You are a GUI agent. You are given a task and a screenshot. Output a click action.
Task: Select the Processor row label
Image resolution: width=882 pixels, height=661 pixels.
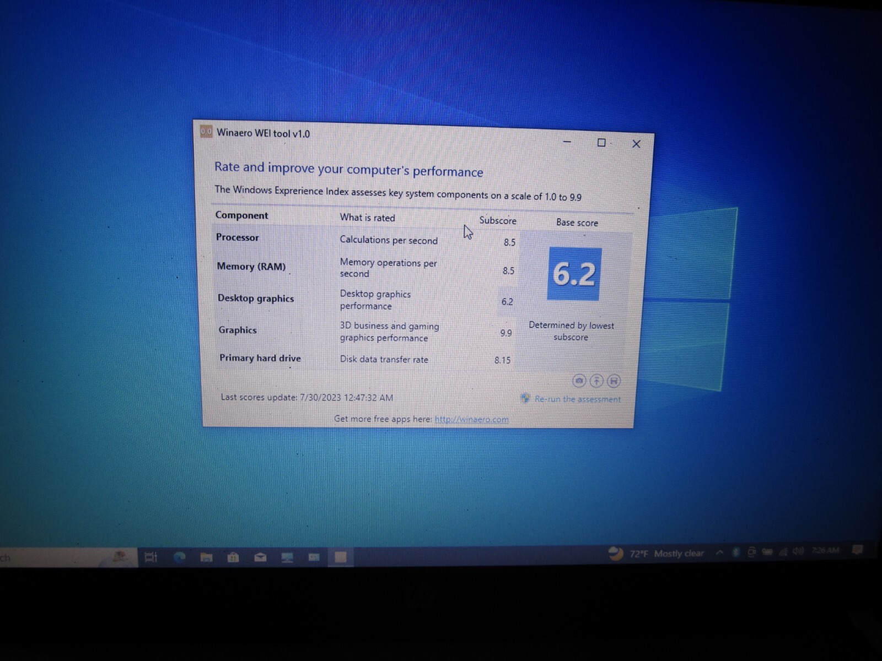point(238,237)
